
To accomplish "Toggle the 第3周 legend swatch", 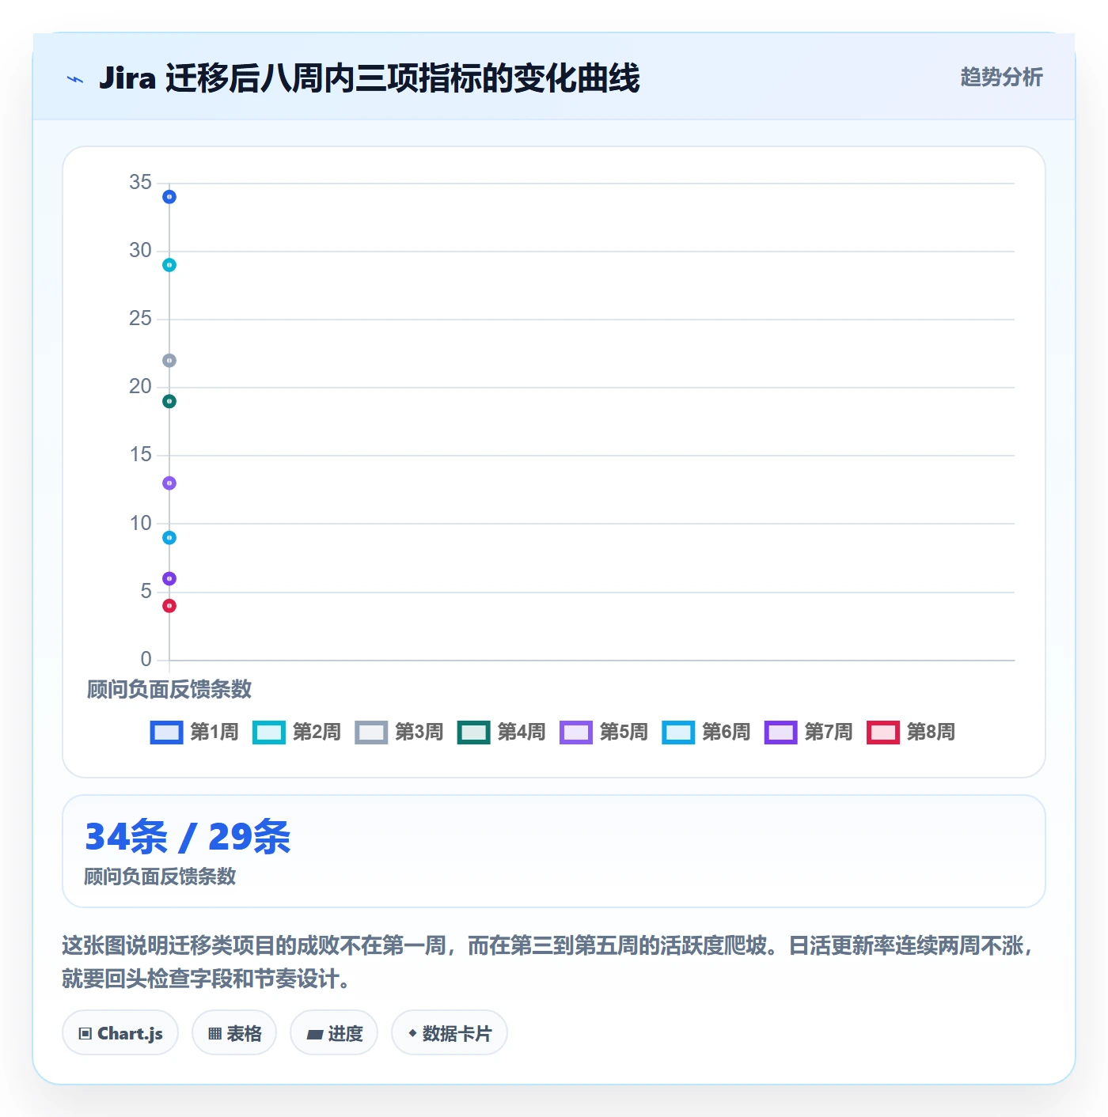I will click(371, 733).
